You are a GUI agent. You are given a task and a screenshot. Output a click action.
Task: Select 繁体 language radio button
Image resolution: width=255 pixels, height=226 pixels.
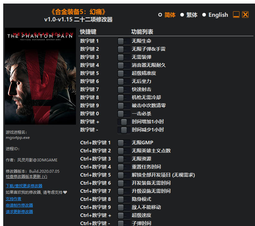pos(182,15)
